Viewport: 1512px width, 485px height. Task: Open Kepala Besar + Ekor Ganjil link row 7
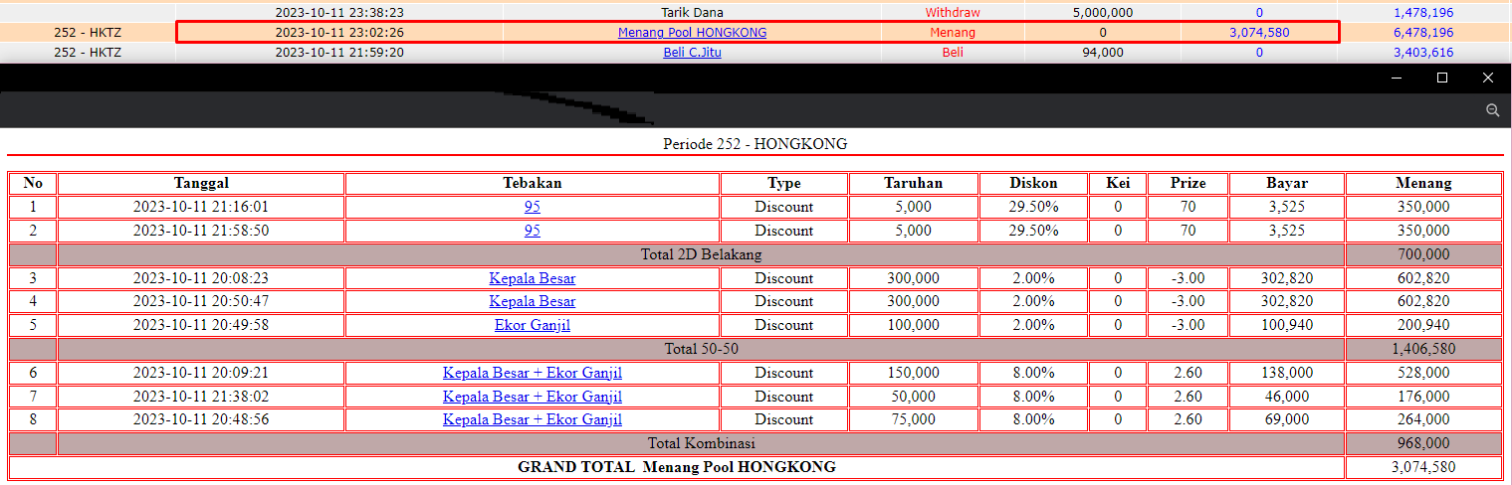pos(533,396)
